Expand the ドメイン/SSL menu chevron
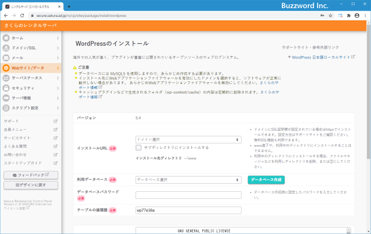 (x=58, y=48)
